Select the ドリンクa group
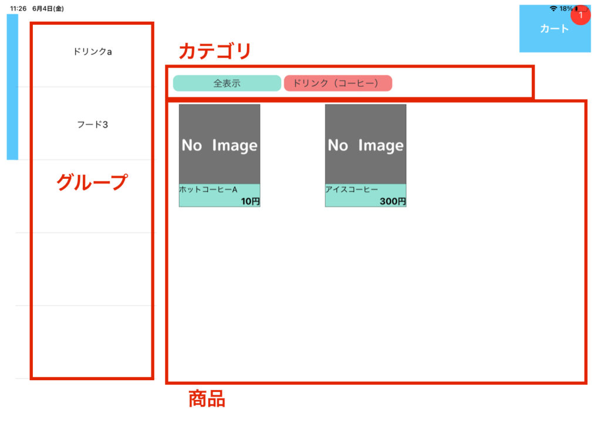Image resolution: width=601 pixels, height=440 pixels. pyautogui.click(x=92, y=52)
